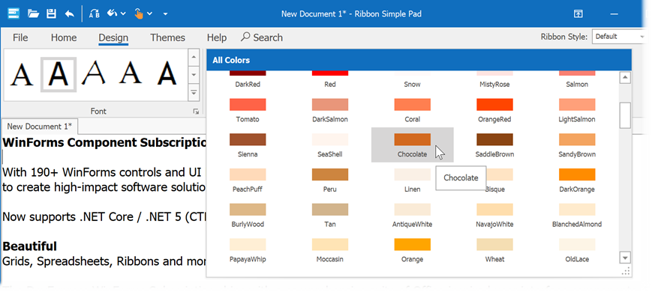Image resolution: width=652 pixels, height=292 pixels.
Task: Open the Customize Quick Access Toolbar arrow
Action: [x=166, y=13]
